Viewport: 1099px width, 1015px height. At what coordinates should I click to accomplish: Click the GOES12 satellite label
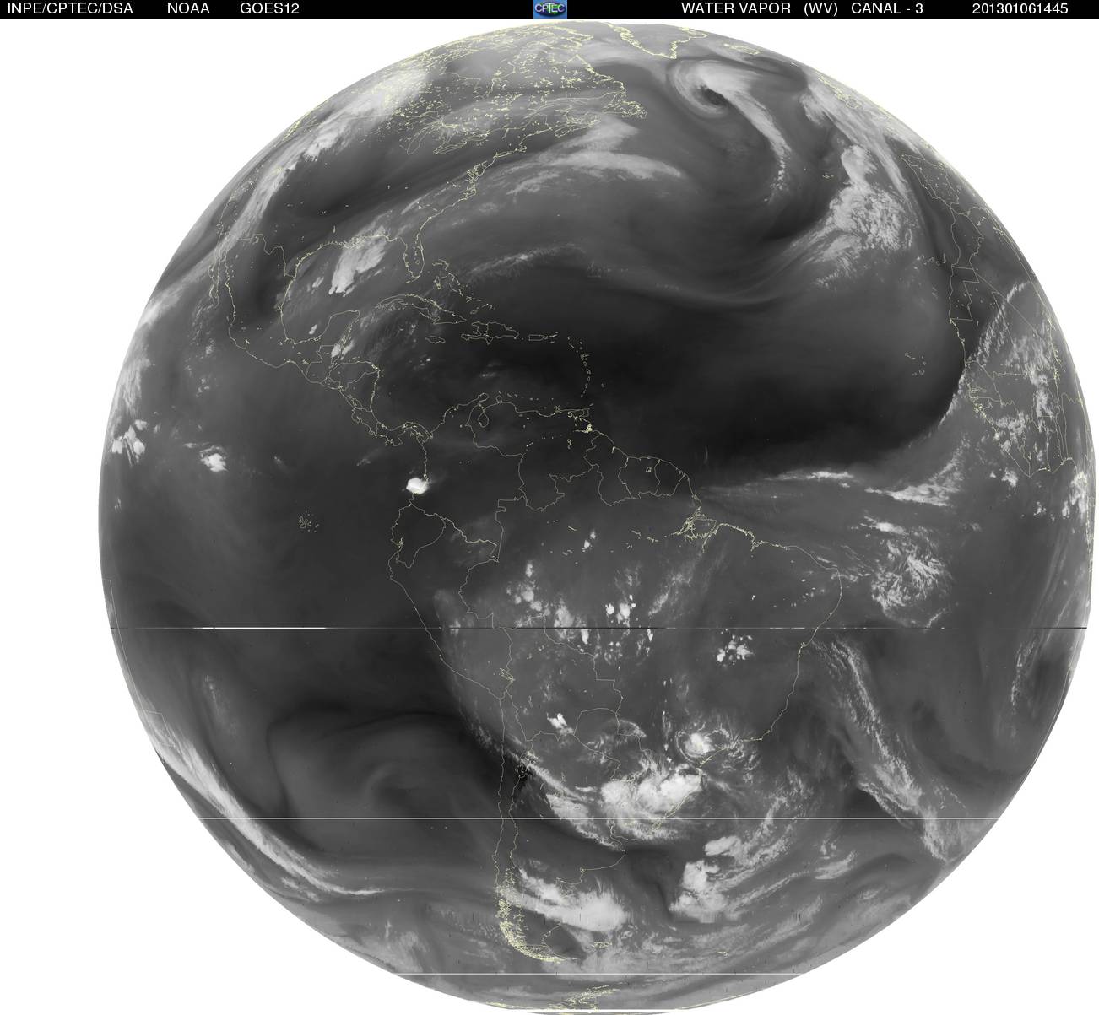[269, 8]
